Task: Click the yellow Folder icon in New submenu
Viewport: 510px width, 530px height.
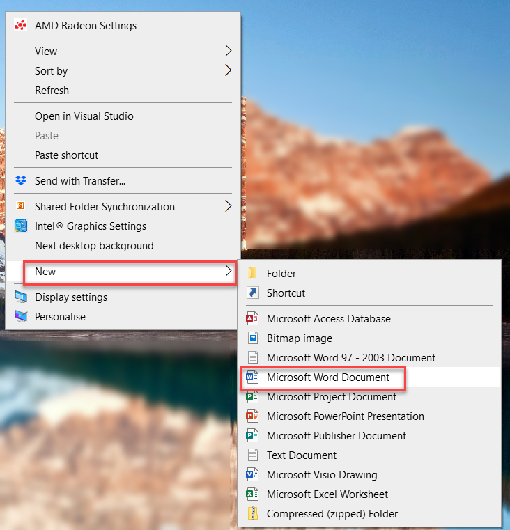Action: pos(253,273)
